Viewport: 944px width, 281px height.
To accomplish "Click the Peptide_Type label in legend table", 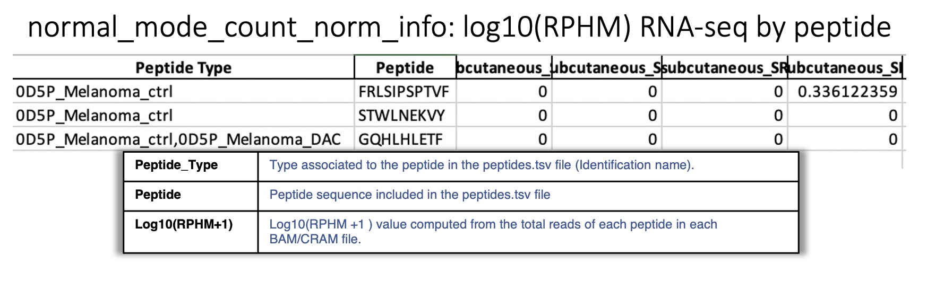I will point(176,165).
